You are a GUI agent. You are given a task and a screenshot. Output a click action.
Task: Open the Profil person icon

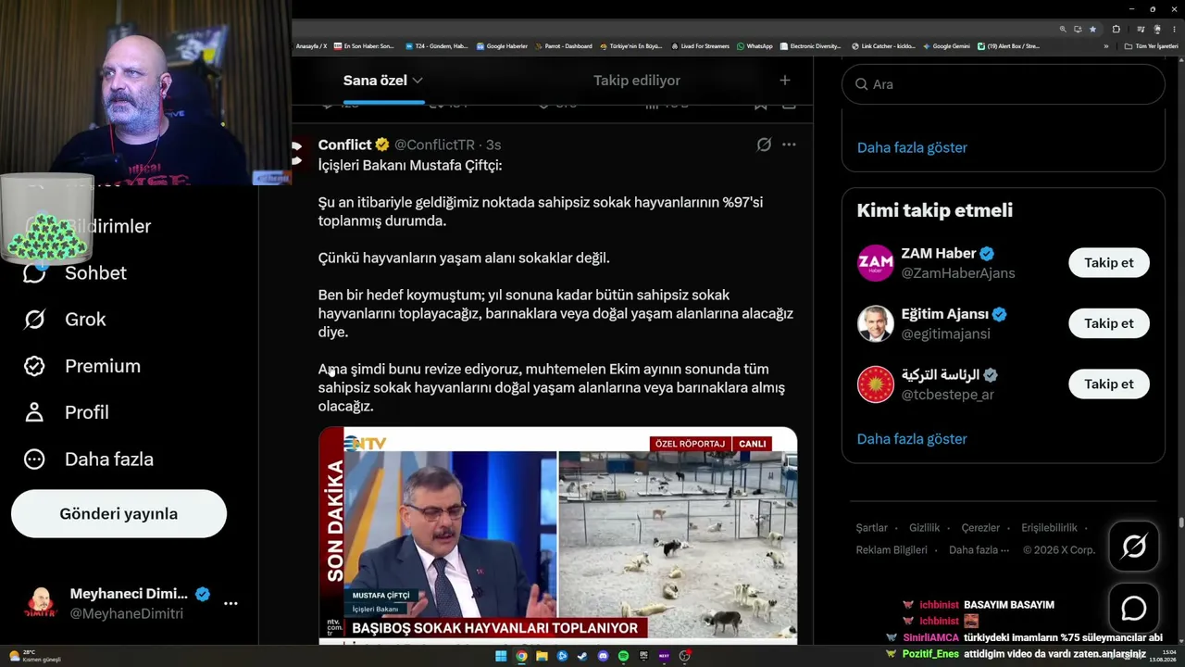click(x=34, y=412)
